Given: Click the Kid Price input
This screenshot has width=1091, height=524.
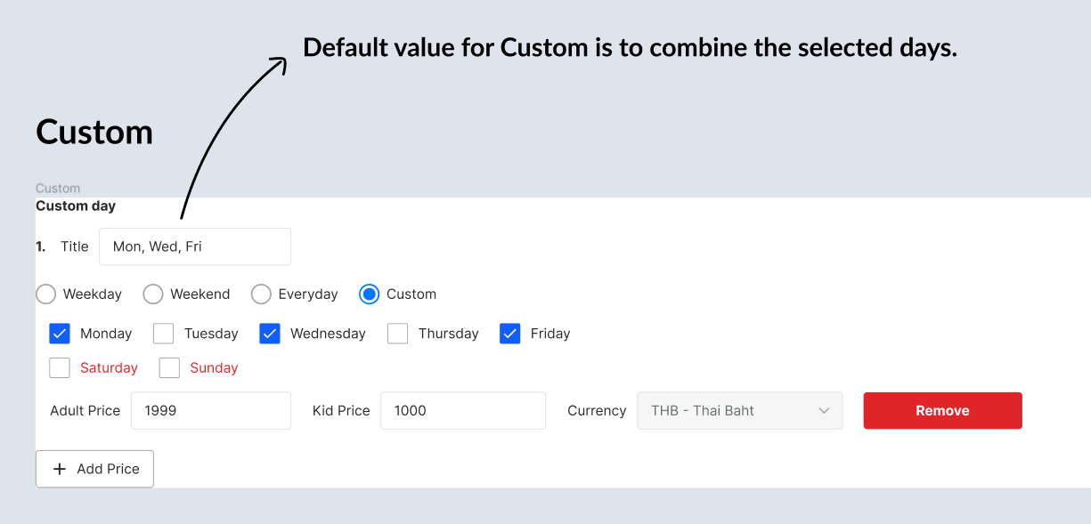Looking at the screenshot, I should [x=463, y=410].
